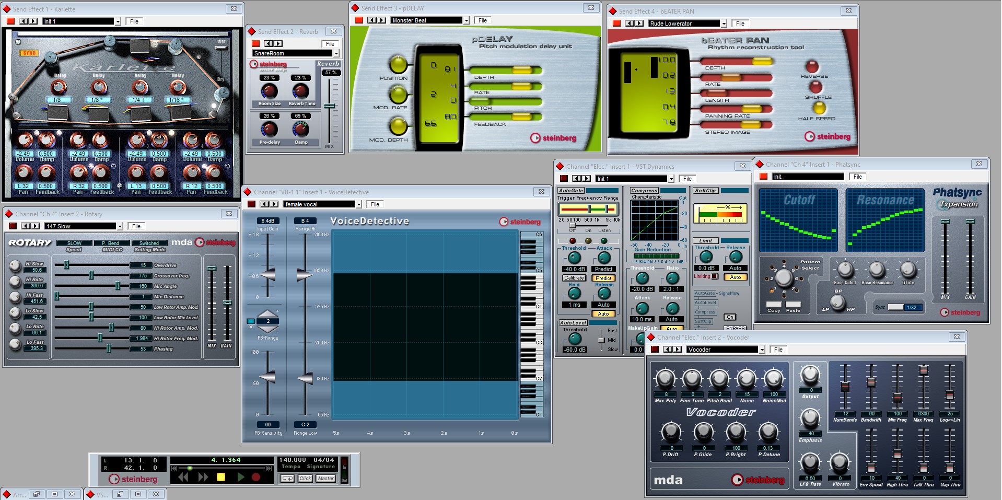Toggle bEATER PAN Shuffle button
Screen dimensions: 1002x500
815,87
